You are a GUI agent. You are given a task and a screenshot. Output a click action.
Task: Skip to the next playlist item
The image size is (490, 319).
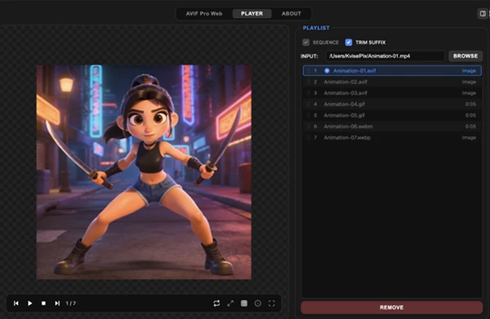point(57,303)
